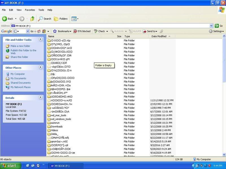Click the vertical scrollbar down arrow
Viewport: 226px width, 169px height.
[224, 155]
